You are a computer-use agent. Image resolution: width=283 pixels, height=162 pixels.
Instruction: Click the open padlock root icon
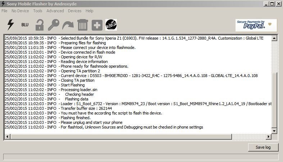pyautogui.click(x=39, y=25)
